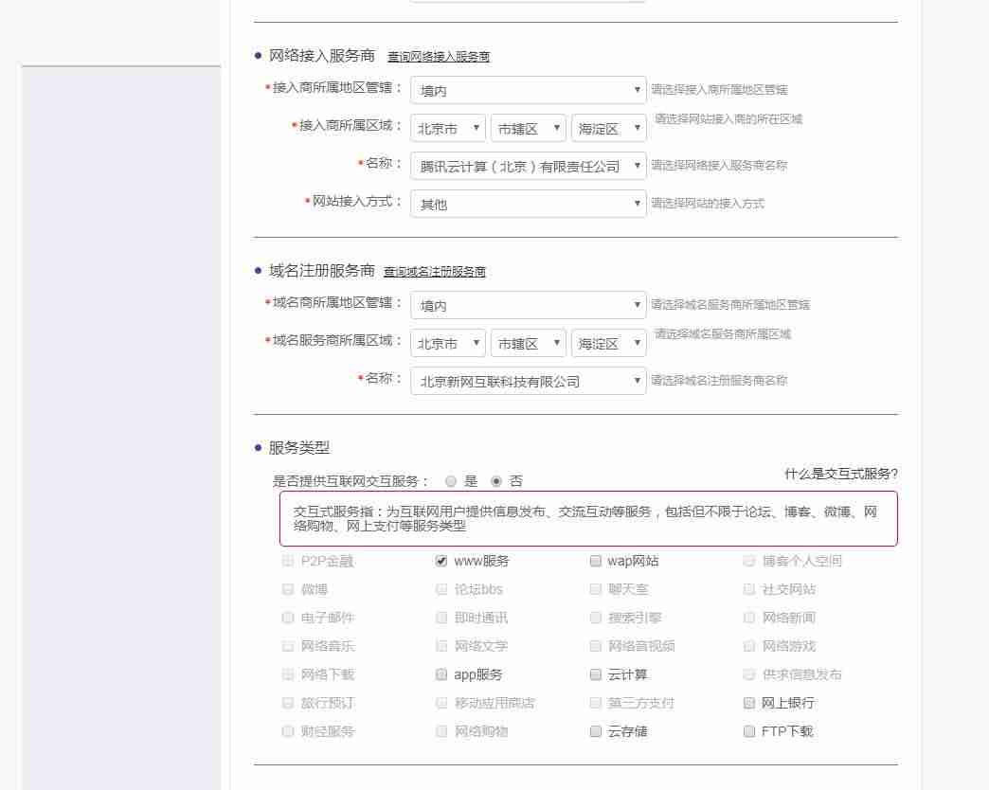This screenshot has width=989, height=790.
Task: Click 查询域名注册服务商 link
Action: 435,272
